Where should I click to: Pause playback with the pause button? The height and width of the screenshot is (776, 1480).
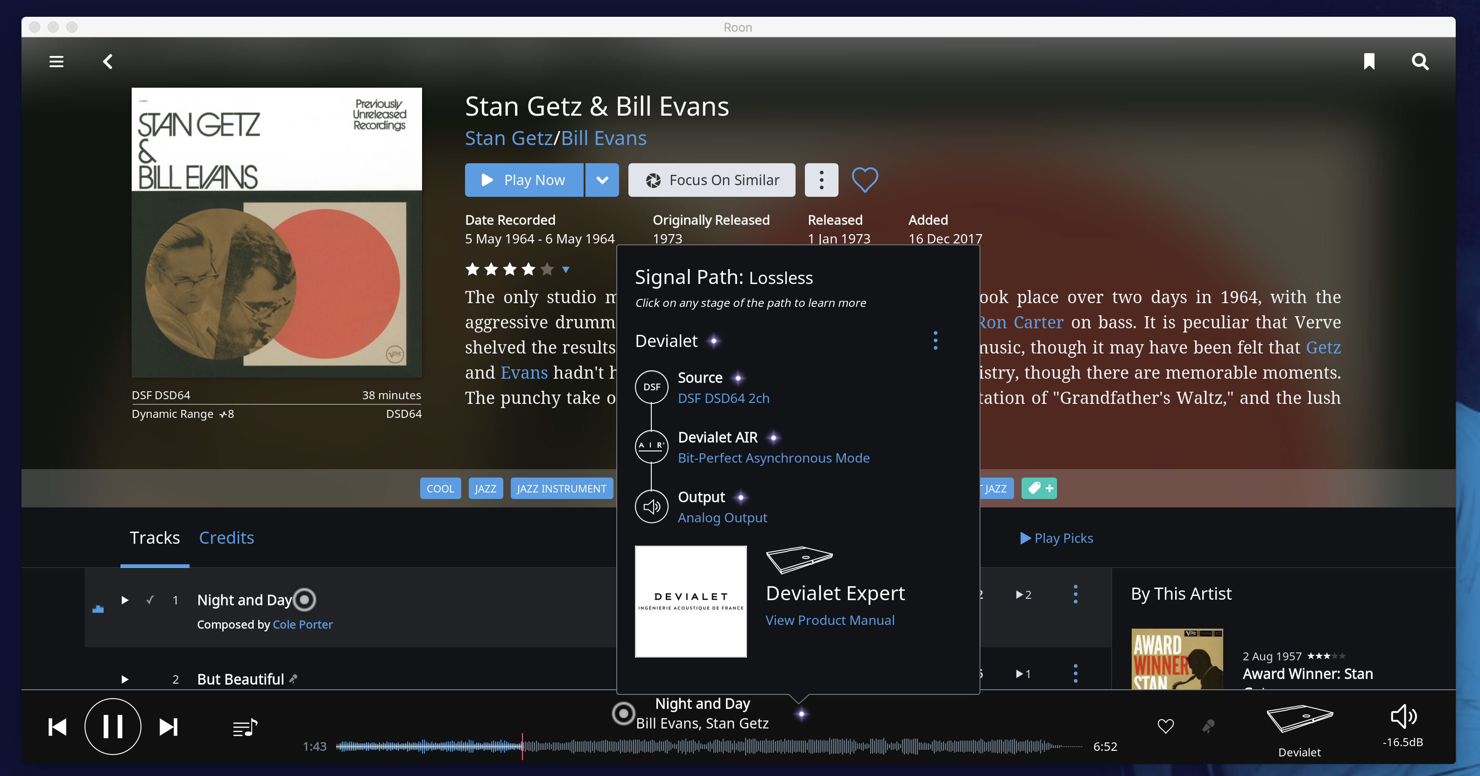pyautogui.click(x=113, y=727)
